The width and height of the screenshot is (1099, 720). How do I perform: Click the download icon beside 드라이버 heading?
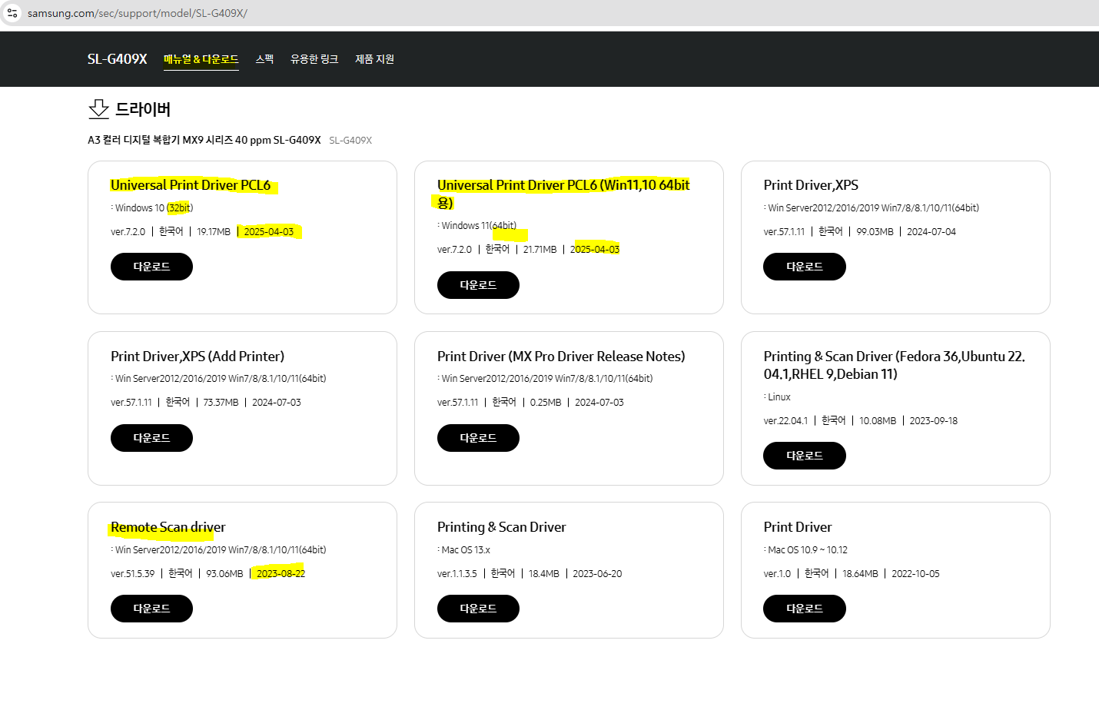click(x=98, y=109)
